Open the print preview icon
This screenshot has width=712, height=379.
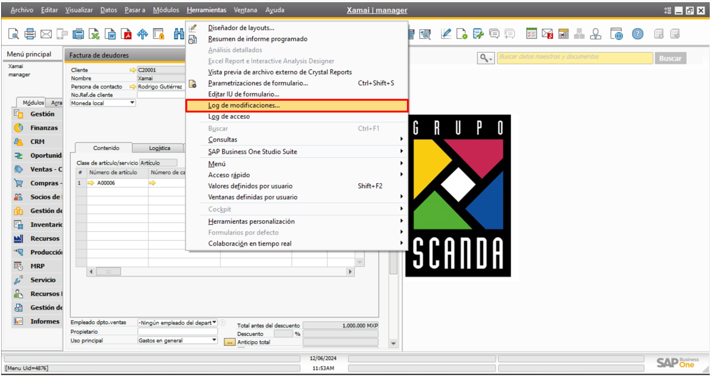click(x=13, y=34)
